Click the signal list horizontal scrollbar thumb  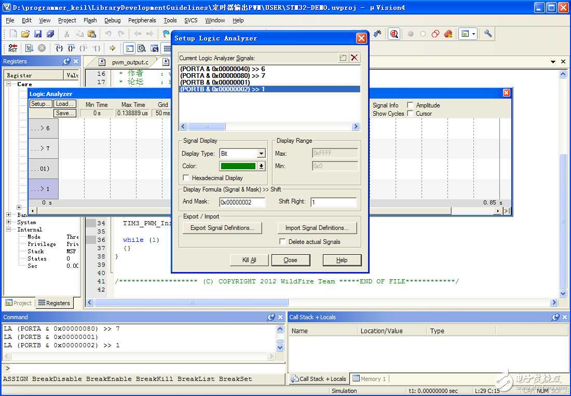[x=207, y=127]
